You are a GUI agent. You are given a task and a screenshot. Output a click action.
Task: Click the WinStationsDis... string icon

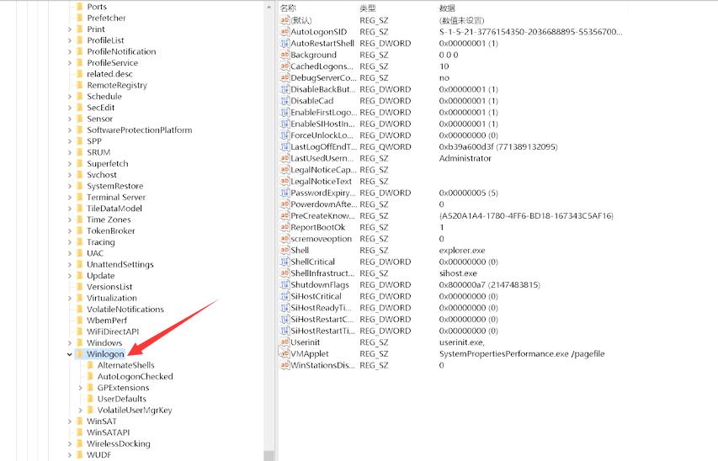click(x=285, y=365)
